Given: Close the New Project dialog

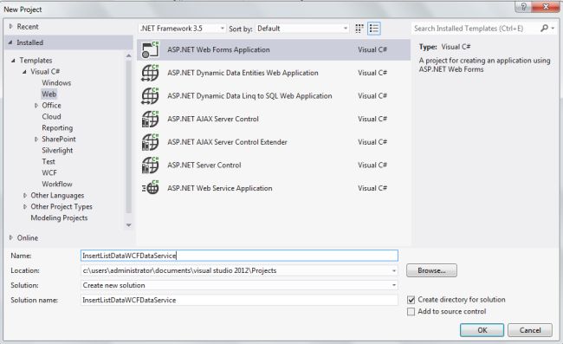Looking at the screenshot, I should [545, 6].
